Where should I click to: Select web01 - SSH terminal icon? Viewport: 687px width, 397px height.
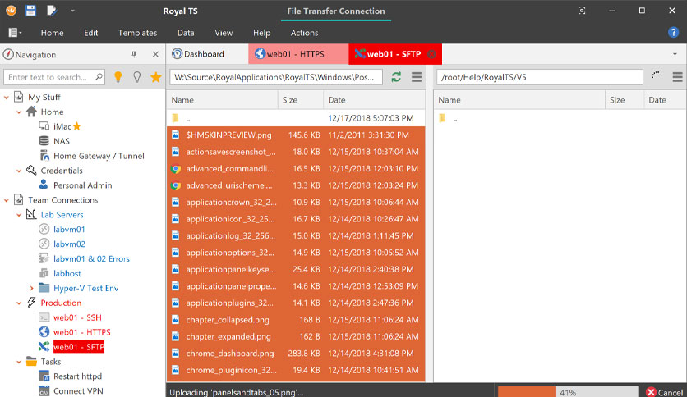[44, 317]
